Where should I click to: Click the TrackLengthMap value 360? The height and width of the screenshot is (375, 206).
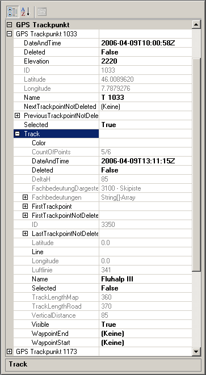[x=106, y=297]
